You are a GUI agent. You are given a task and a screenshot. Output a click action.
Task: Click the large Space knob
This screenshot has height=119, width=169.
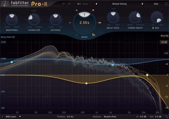pyautogui.click(x=84, y=23)
